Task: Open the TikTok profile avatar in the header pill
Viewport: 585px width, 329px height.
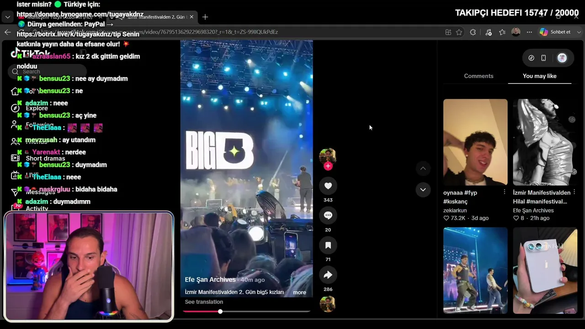Action: point(562,58)
